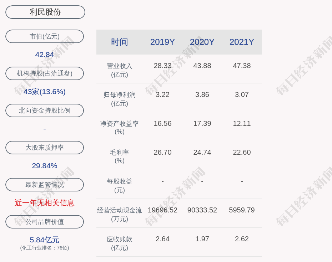This screenshot has height=262, width=332.
Task: Click the 经营活动现金流 value 90333.52
Action: [202, 210]
